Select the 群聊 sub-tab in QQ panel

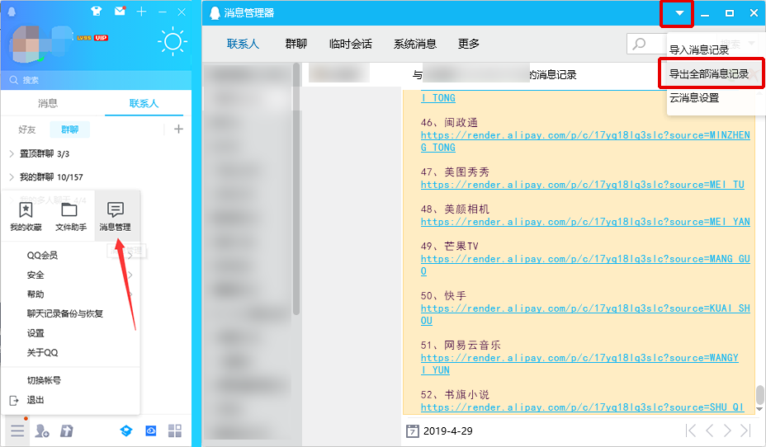70,129
